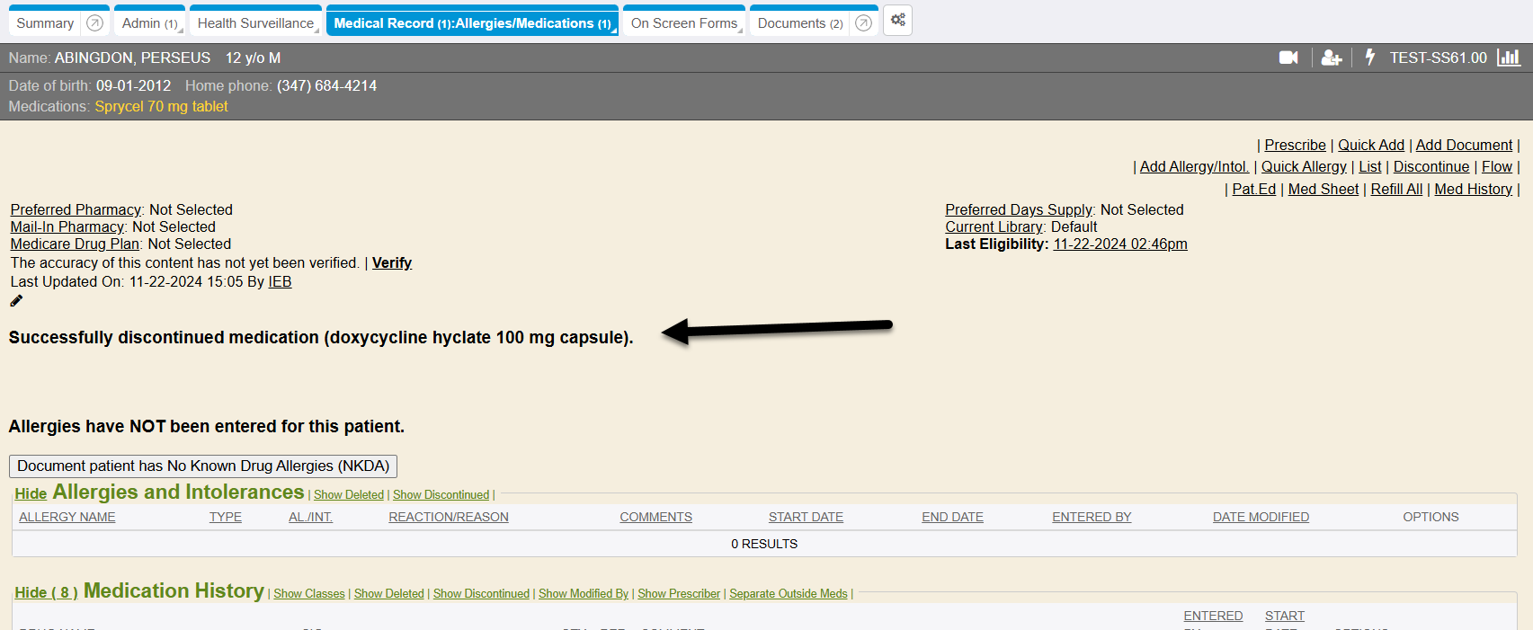
Task: Open the On Screen Forms tab
Action: [683, 23]
